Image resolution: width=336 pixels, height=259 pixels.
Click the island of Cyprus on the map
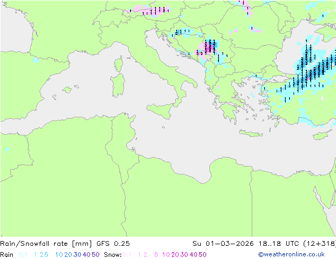click(x=323, y=135)
